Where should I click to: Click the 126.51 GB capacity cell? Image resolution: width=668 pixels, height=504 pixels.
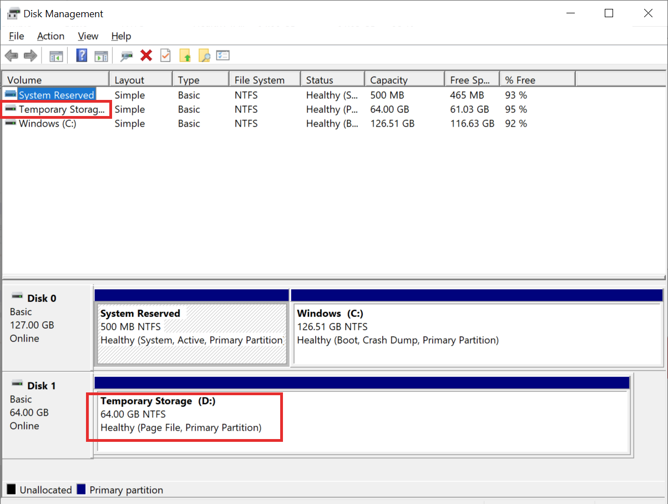point(392,123)
